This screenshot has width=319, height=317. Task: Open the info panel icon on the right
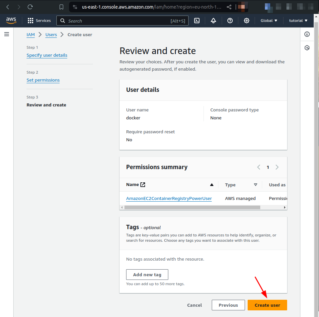point(307,34)
